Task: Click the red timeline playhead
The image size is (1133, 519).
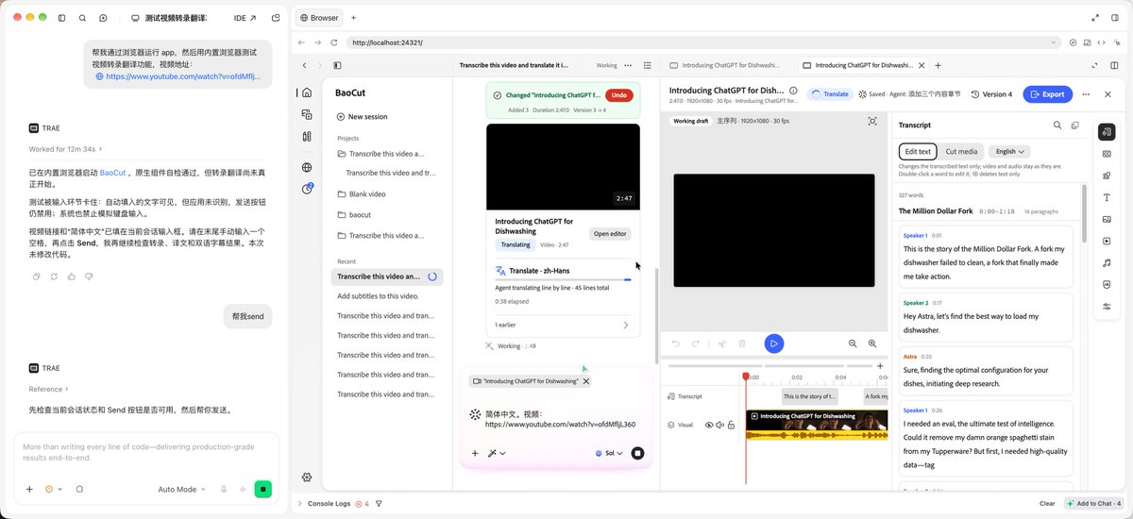Action: (x=745, y=377)
